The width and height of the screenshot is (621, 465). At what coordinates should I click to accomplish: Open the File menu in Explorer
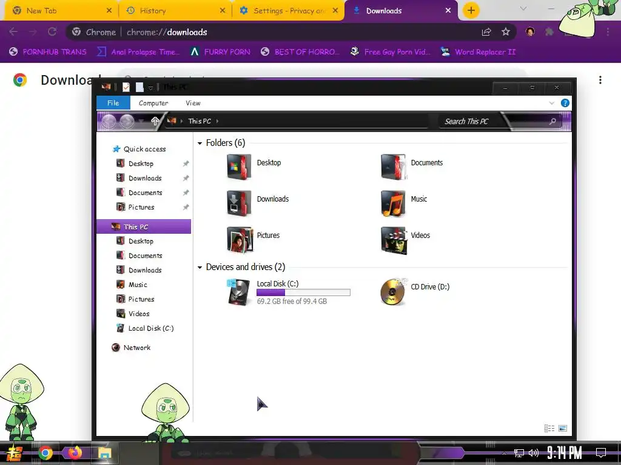coord(113,103)
